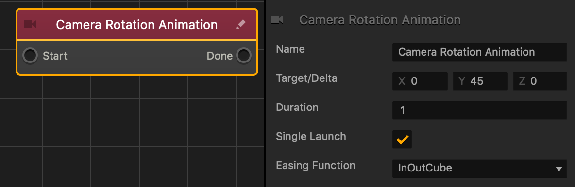The height and width of the screenshot is (187, 575).
Task: Click the Single Launch label
Action: tap(311, 136)
